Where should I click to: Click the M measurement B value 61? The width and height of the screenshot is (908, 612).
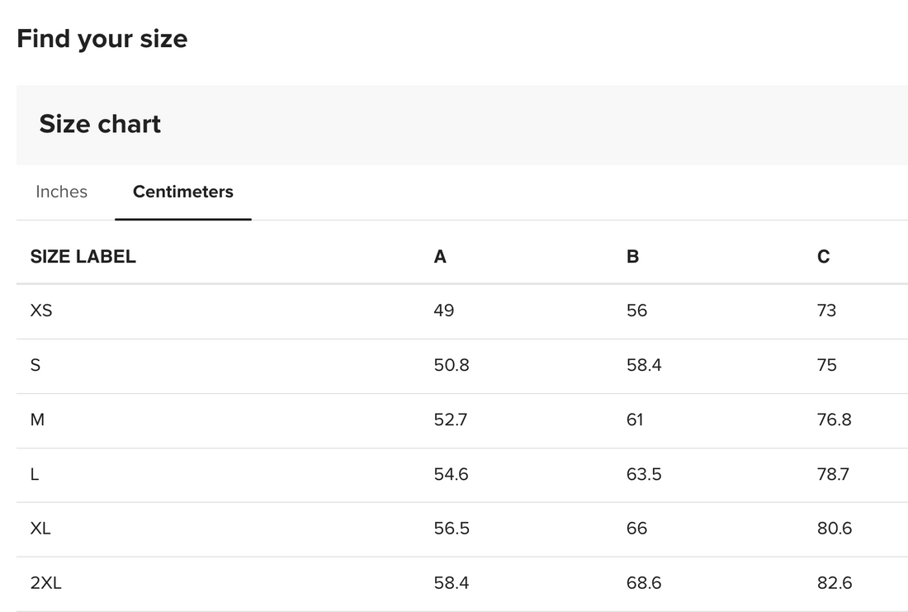coord(635,420)
